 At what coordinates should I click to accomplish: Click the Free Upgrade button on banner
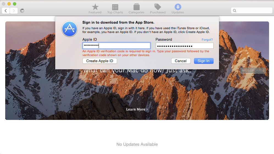(x=253, y=70)
